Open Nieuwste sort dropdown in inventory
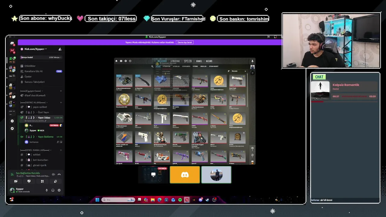 tap(239, 71)
